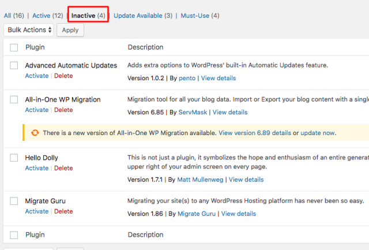
Task: Toggle select-all checkbox in table header
Action: (14, 47)
